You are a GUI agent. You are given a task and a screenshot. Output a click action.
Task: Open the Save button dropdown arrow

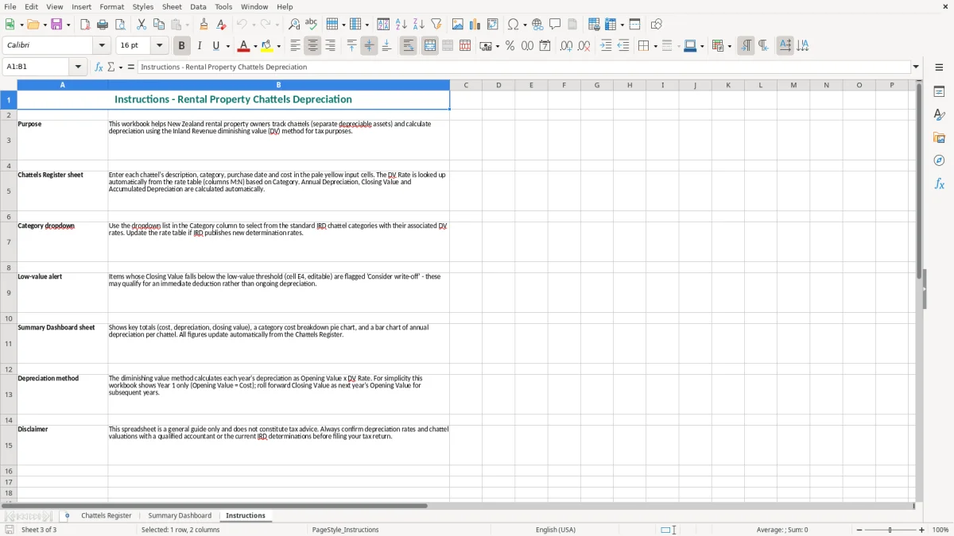[x=68, y=25]
